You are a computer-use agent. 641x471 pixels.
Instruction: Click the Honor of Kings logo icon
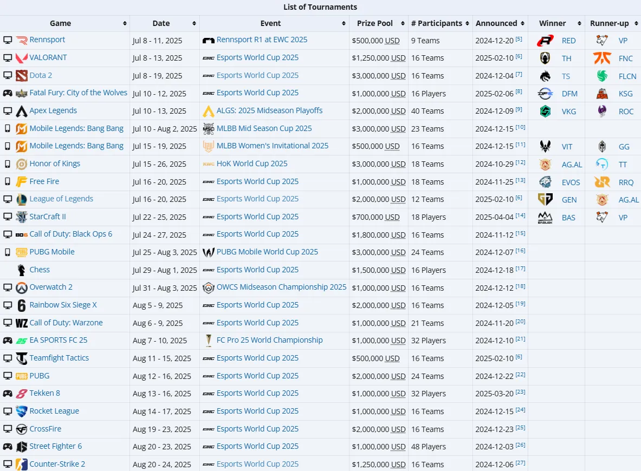(21, 164)
